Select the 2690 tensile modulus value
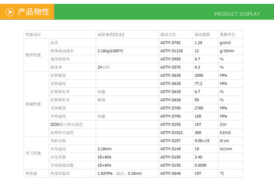 pyautogui.click(x=199, y=76)
